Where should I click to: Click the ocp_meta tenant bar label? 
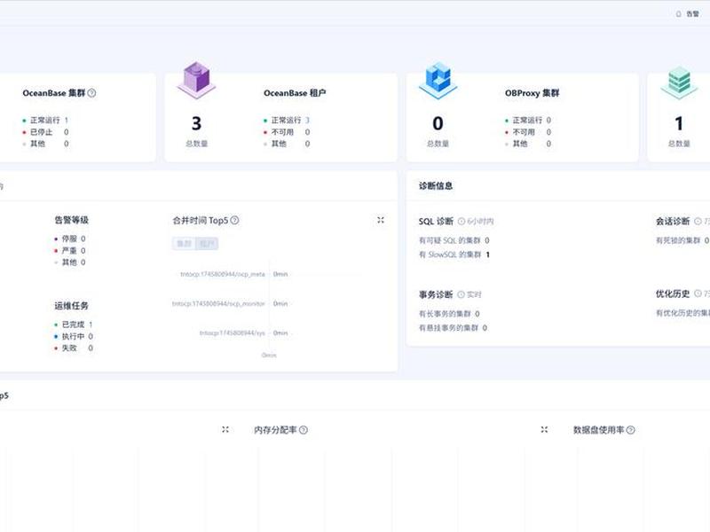click(x=223, y=274)
